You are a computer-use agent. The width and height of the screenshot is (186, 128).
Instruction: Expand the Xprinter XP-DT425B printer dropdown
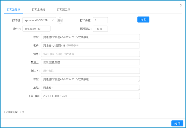point(39,20)
